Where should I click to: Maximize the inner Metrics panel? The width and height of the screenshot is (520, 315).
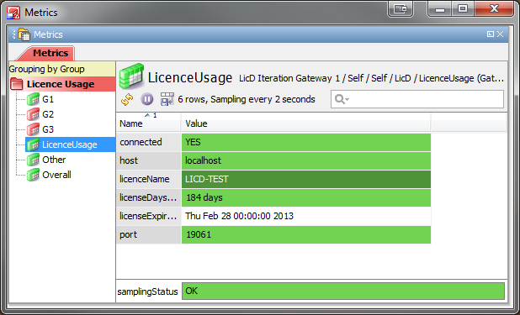(x=491, y=34)
